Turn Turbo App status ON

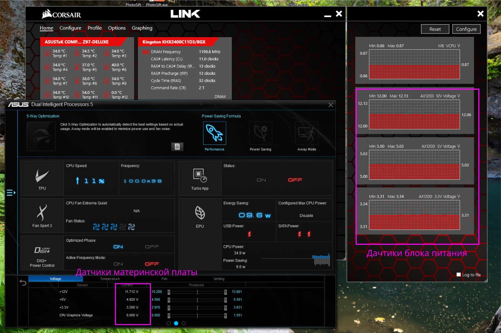[261, 180]
